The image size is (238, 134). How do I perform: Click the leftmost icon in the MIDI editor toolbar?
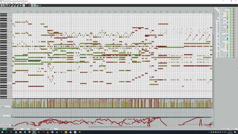coord(1,5)
